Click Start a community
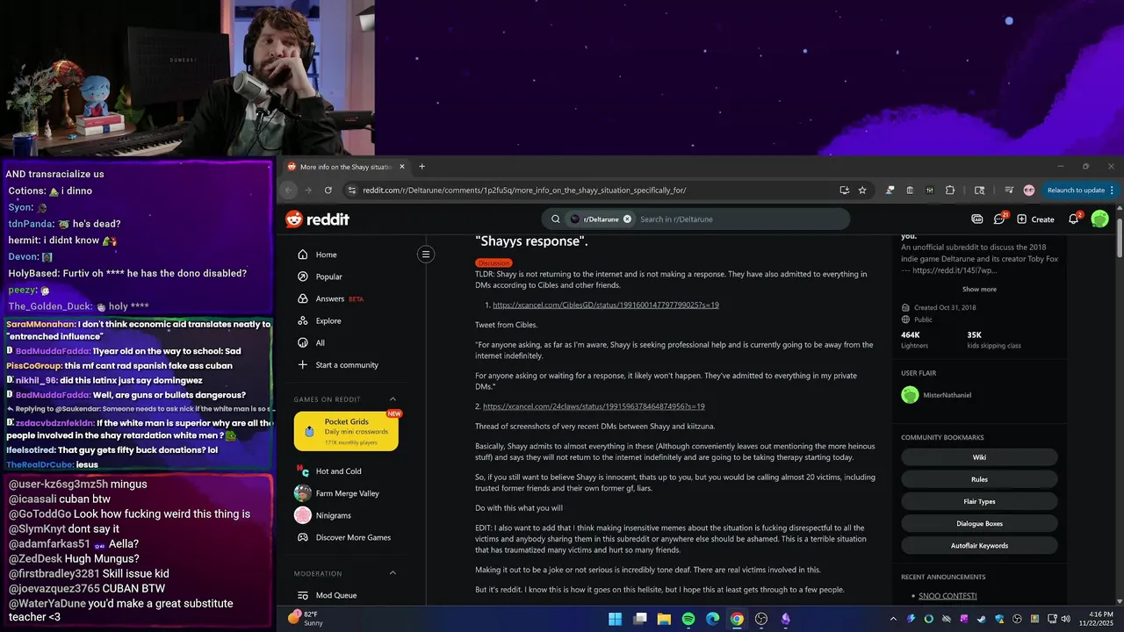 point(346,365)
